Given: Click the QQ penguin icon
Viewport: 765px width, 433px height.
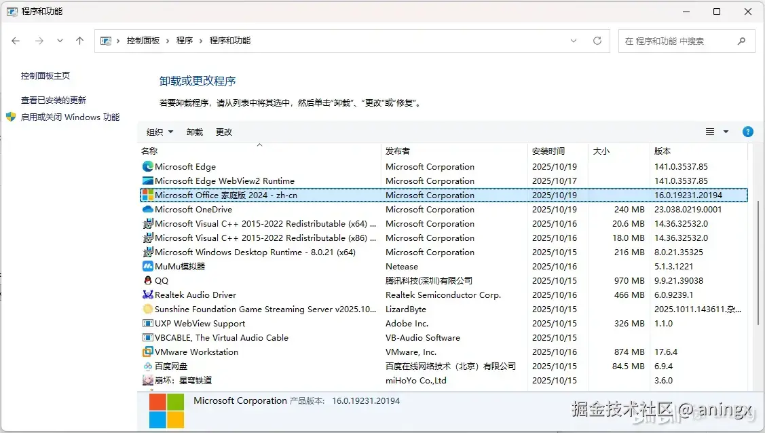Looking at the screenshot, I should pyautogui.click(x=149, y=281).
